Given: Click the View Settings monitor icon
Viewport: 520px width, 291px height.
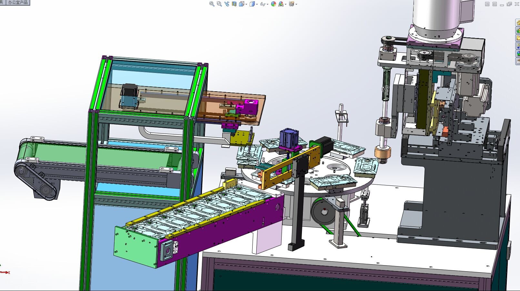Looking at the screenshot, I should tap(292, 4).
